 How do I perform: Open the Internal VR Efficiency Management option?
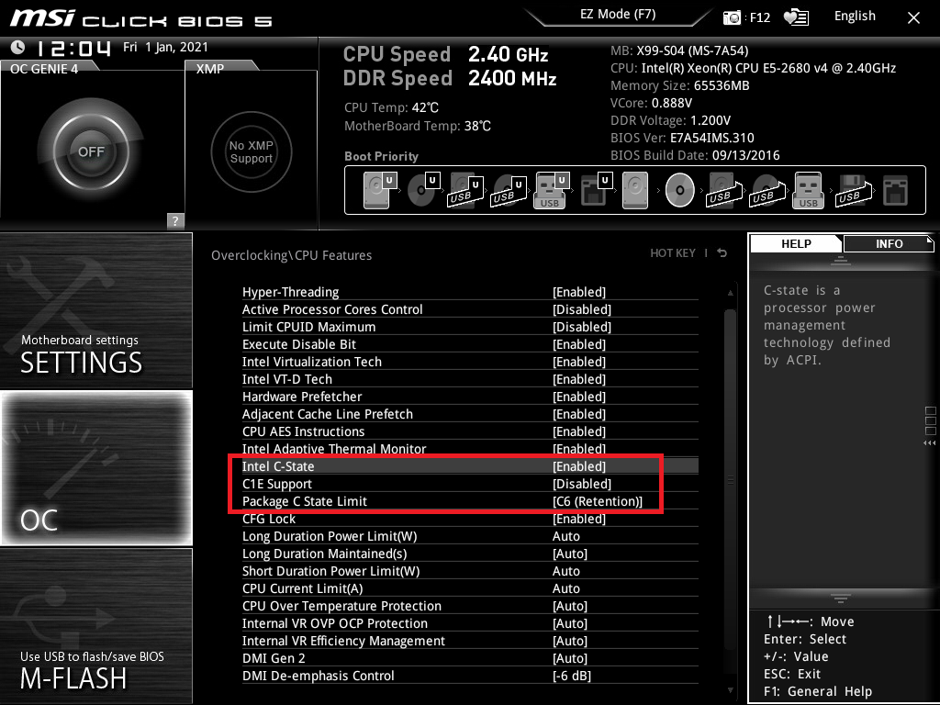[x=470, y=640]
